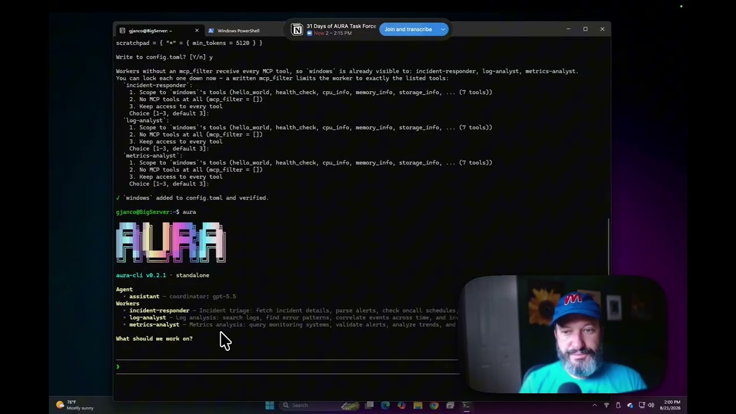Viewport: 736px width, 414px height.
Task: Open the Windows Start menu
Action: [270, 405]
